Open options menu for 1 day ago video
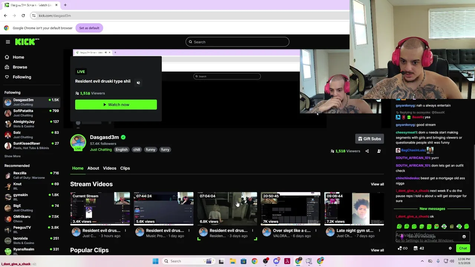Image resolution: width=475 pixels, height=267 pixels. [189, 231]
